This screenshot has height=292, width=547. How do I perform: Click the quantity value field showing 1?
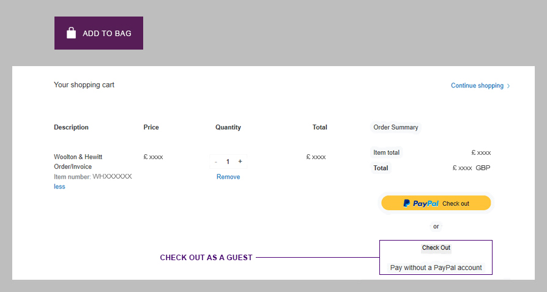(228, 162)
